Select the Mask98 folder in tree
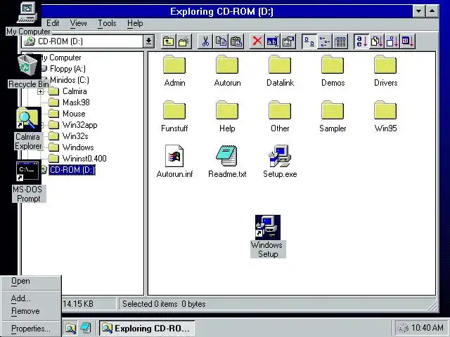Screen dimensions: 450x337 (76, 103)
